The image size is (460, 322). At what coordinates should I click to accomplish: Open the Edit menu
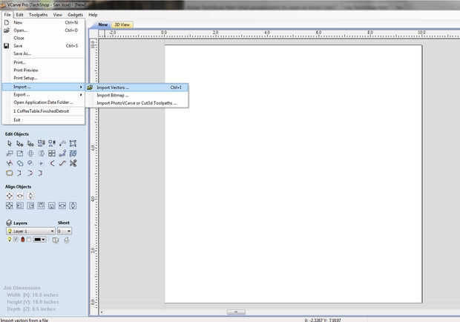tap(19, 15)
